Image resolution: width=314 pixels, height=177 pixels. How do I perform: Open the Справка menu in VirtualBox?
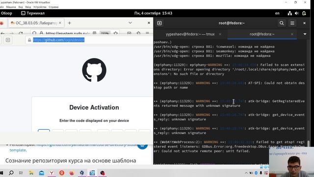[x=53, y=7]
